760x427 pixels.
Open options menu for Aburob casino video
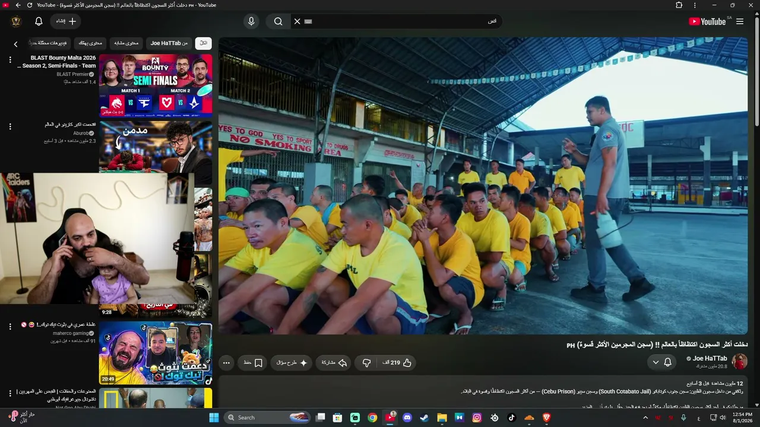click(9, 127)
